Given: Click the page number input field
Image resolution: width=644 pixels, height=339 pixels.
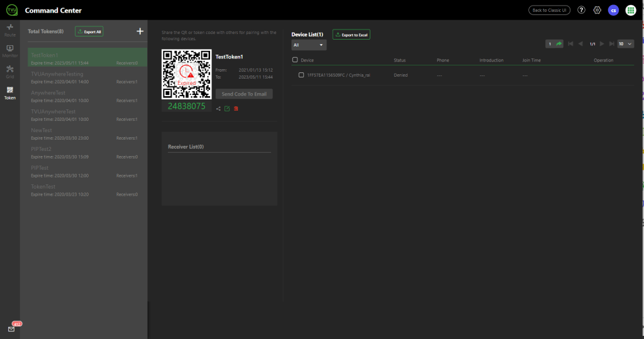Looking at the screenshot, I should click(550, 44).
